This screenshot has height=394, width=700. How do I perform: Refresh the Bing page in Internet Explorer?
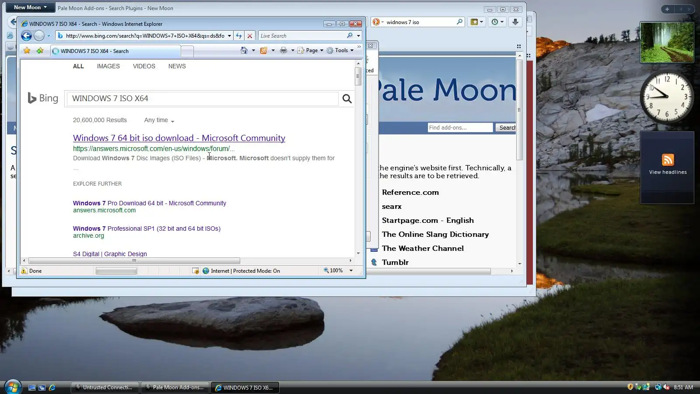(x=239, y=36)
